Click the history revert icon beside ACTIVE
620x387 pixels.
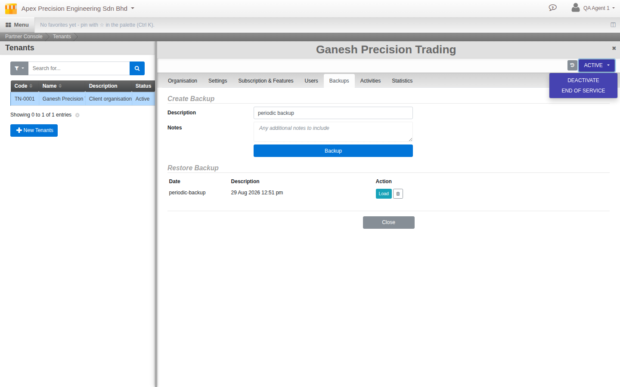tap(572, 65)
